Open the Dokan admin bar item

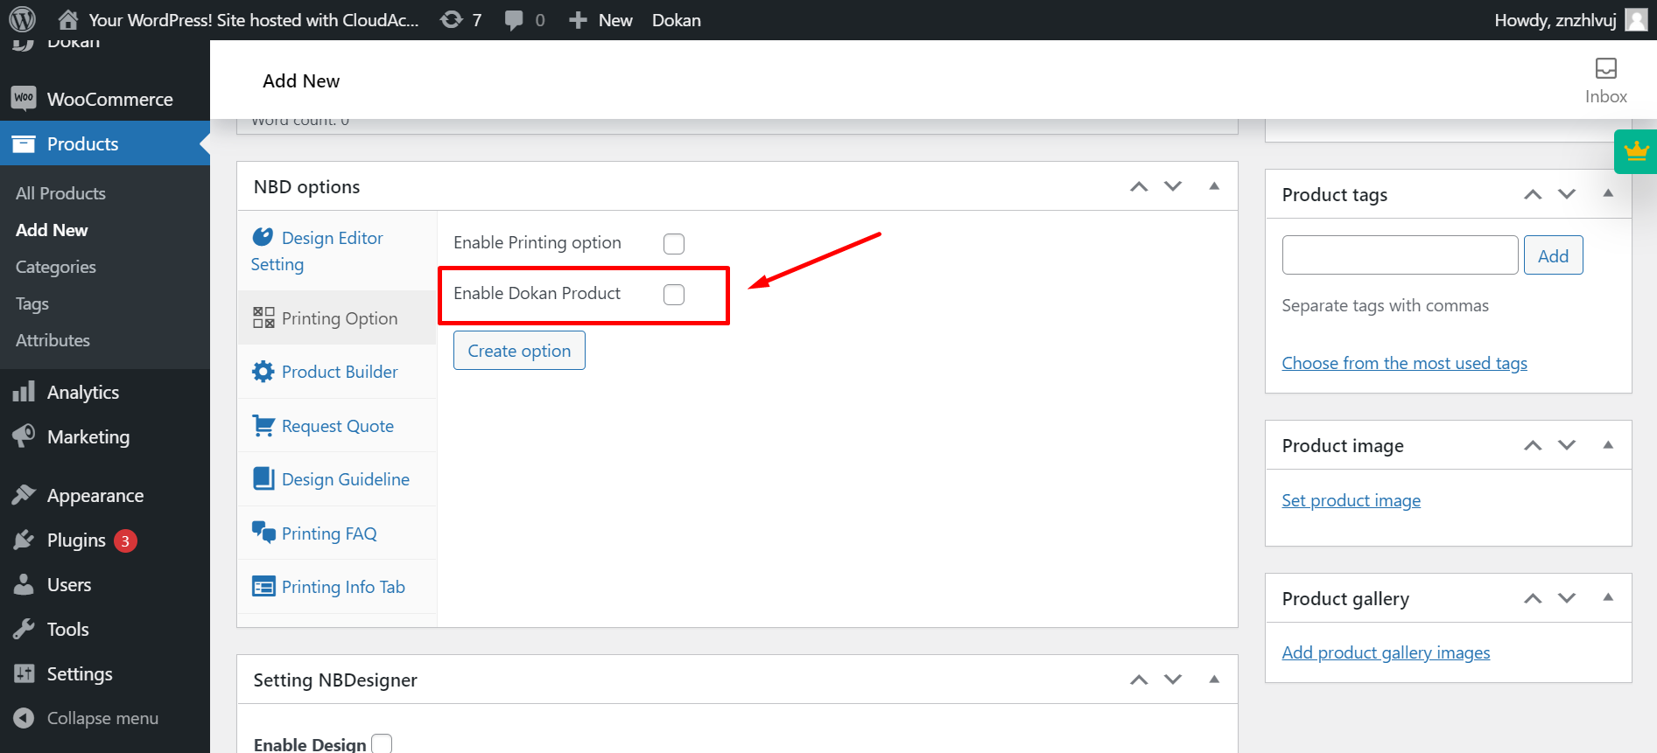676,20
